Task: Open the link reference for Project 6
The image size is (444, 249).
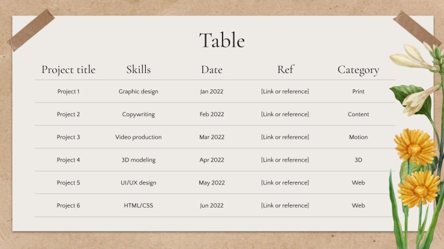Action: point(285,205)
